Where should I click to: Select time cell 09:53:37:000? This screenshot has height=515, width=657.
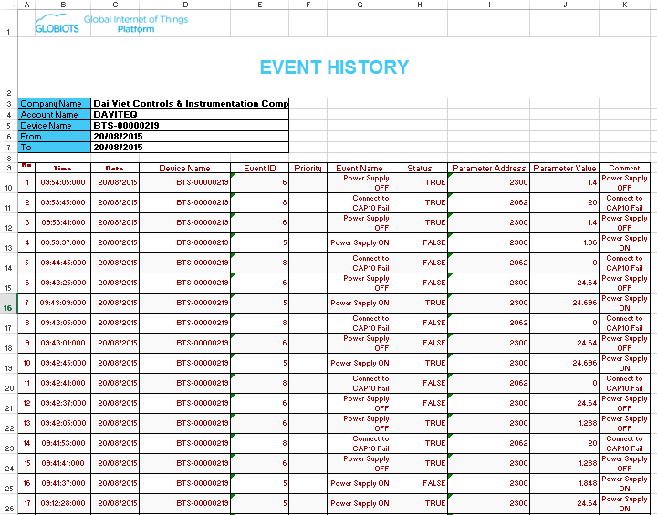[63, 242]
